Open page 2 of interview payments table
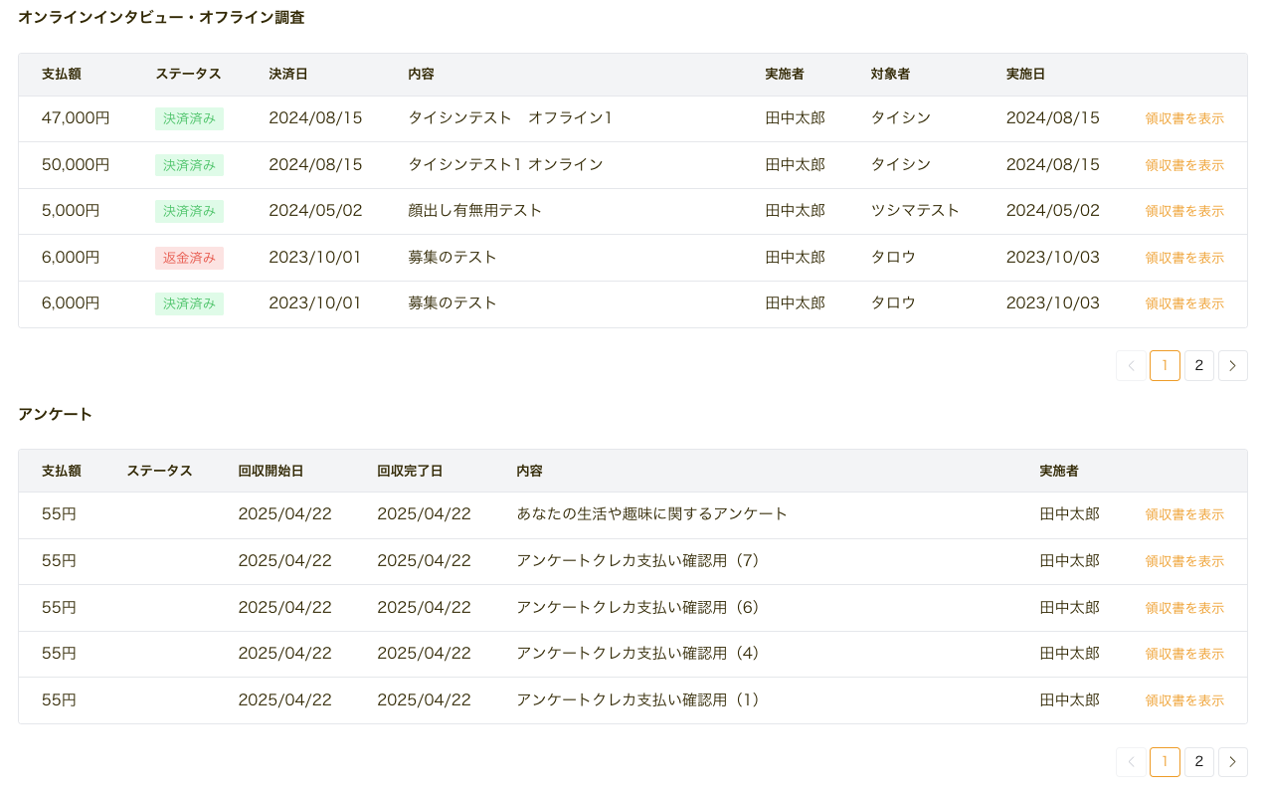Image resolution: width=1264 pixels, height=794 pixels. (1198, 365)
